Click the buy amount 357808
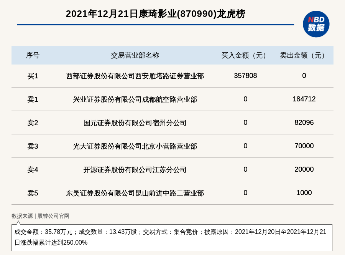Viewport: 345px width, 255px height. [x=245, y=76]
